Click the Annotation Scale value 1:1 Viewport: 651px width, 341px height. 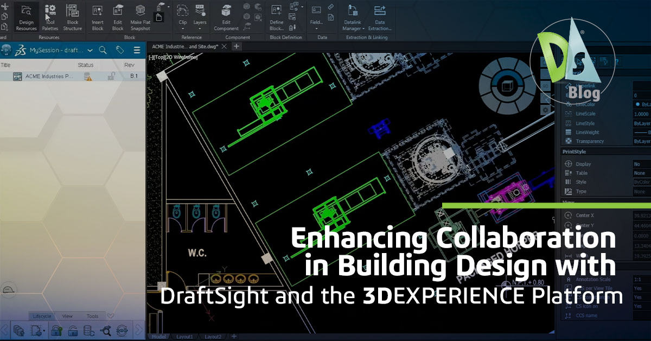[x=642, y=279]
